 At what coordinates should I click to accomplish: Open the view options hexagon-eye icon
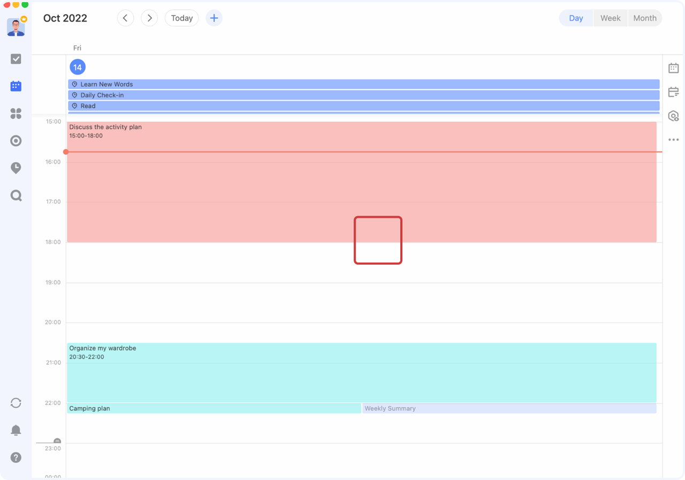[x=674, y=116]
